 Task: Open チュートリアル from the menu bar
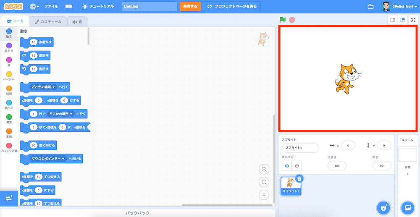tap(98, 6)
